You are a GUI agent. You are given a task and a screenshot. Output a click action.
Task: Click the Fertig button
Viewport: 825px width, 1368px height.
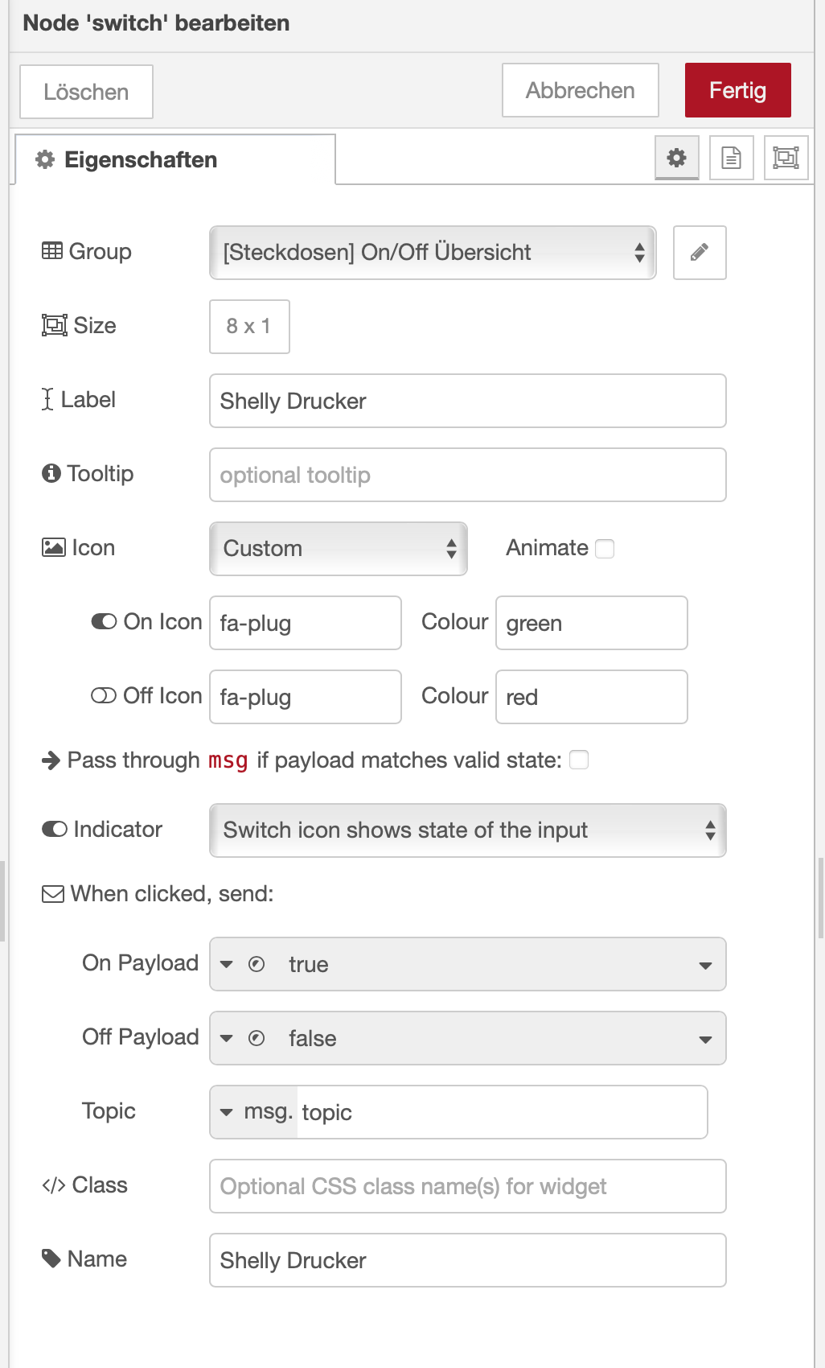point(737,90)
